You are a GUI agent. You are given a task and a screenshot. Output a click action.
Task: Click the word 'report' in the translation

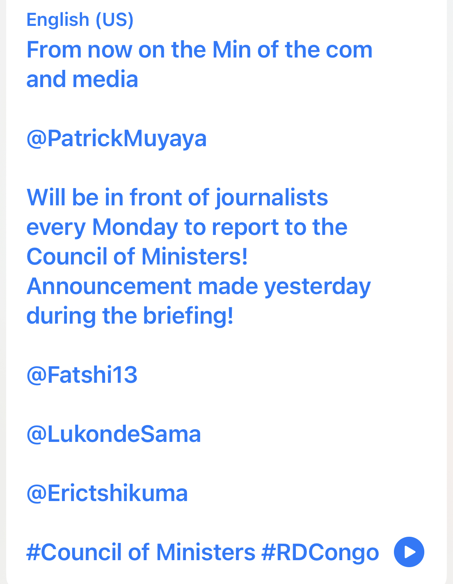[x=245, y=228]
